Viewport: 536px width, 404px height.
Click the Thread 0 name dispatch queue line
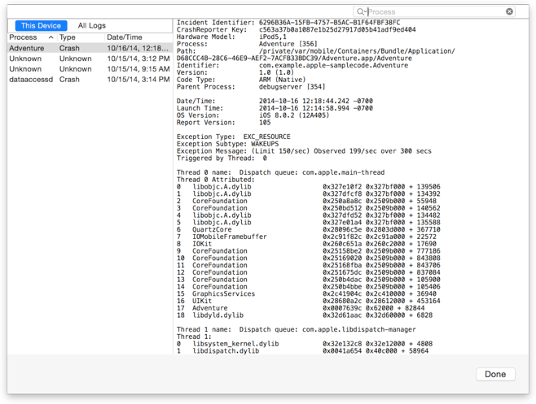(281, 172)
